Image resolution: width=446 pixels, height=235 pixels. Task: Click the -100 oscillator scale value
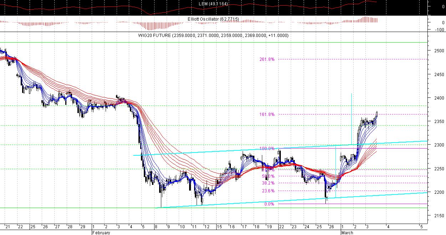(440, 30)
